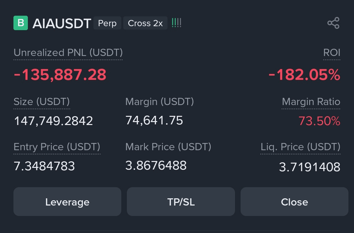Image resolution: width=354 pixels, height=233 pixels.
Task: Tap the ADL indicator bars icon
Action: pyautogui.click(x=176, y=23)
